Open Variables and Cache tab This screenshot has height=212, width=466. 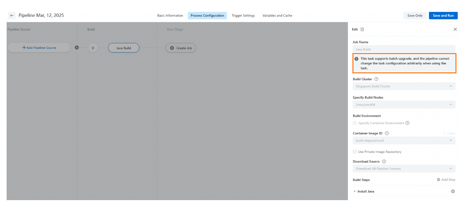277,16
